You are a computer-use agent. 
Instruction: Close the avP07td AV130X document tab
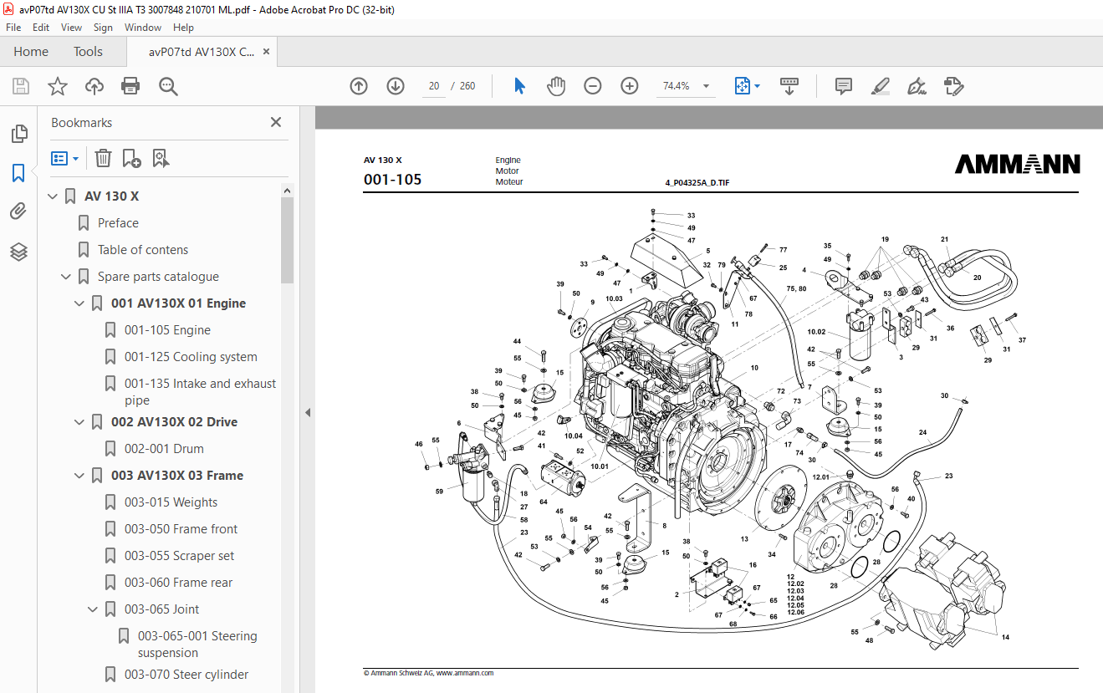[266, 52]
